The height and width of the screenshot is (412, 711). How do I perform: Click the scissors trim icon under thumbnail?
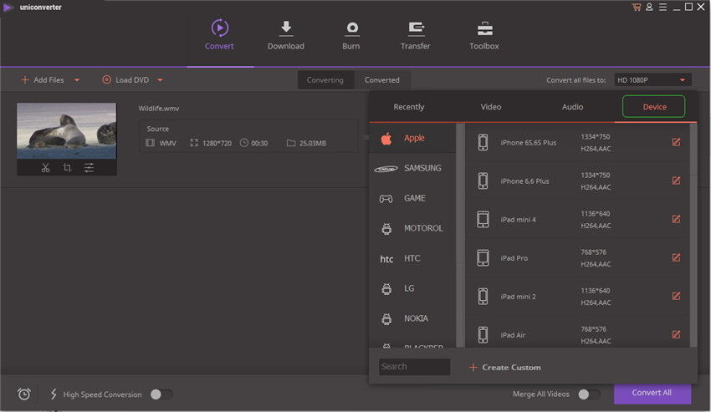(x=45, y=168)
